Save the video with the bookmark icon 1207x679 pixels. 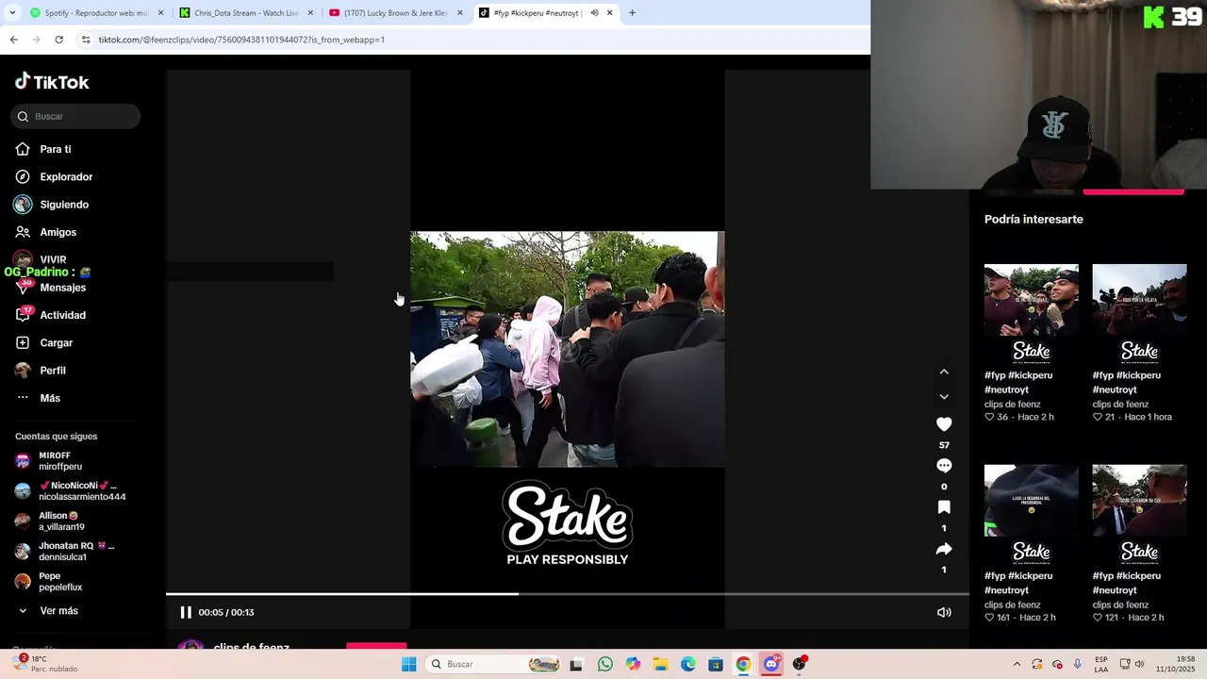944,507
